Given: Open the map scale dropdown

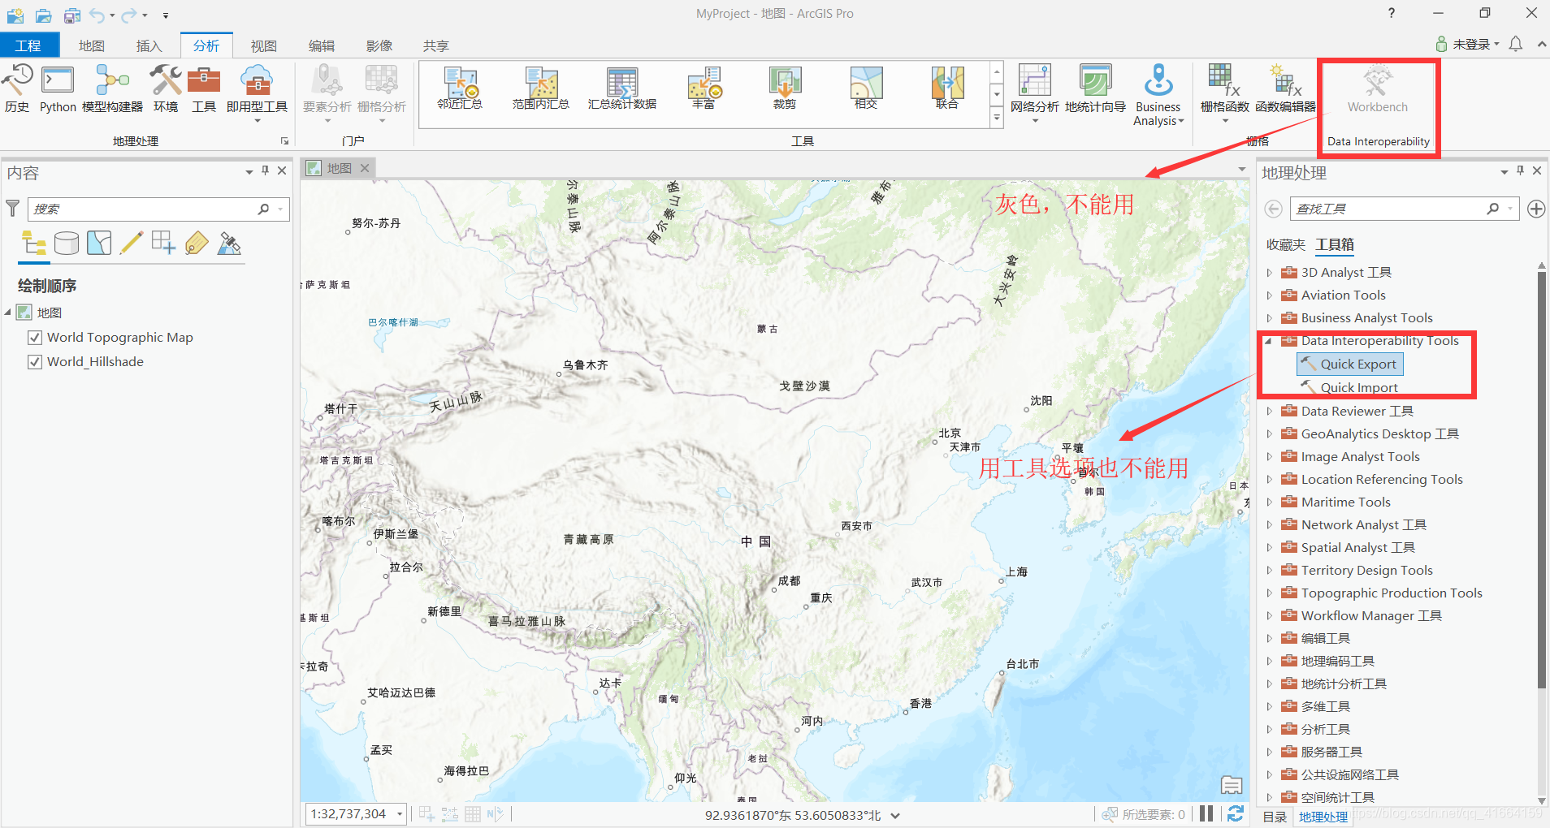Looking at the screenshot, I should (x=399, y=814).
